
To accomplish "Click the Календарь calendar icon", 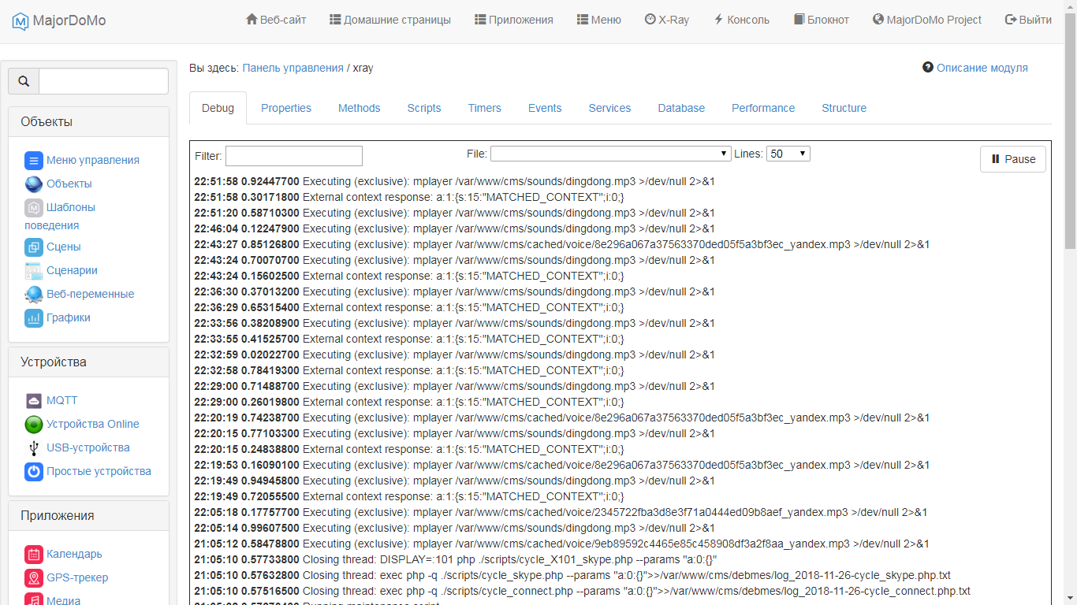I will [x=34, y=555].
